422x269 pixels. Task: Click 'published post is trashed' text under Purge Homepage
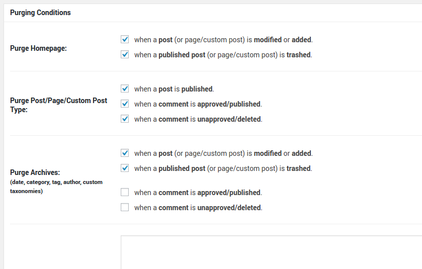pyautogui.click(x=223, y=55)
